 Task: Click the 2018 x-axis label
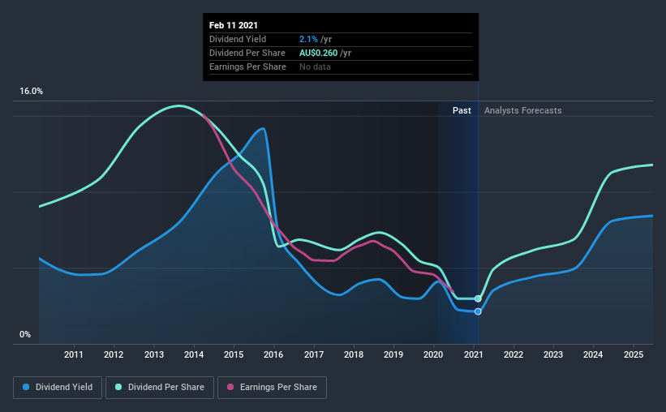pos(354,354)
